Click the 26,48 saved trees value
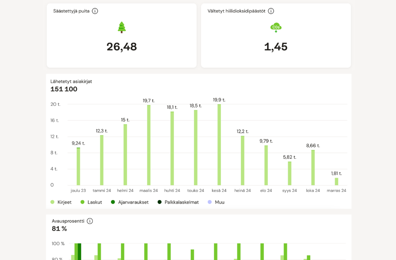This screenshot has height=260, width=396. (x=122, y=47)
